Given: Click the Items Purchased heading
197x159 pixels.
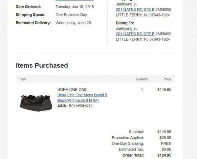Looking at the screenshot, I should 42,65.
